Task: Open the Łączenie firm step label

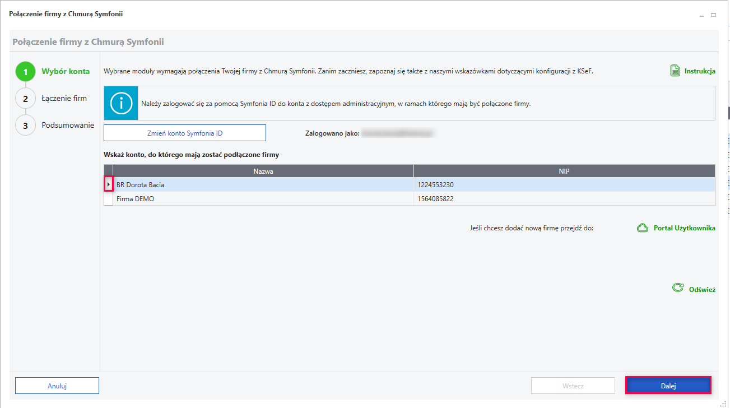Action: (x=64, y=99)
